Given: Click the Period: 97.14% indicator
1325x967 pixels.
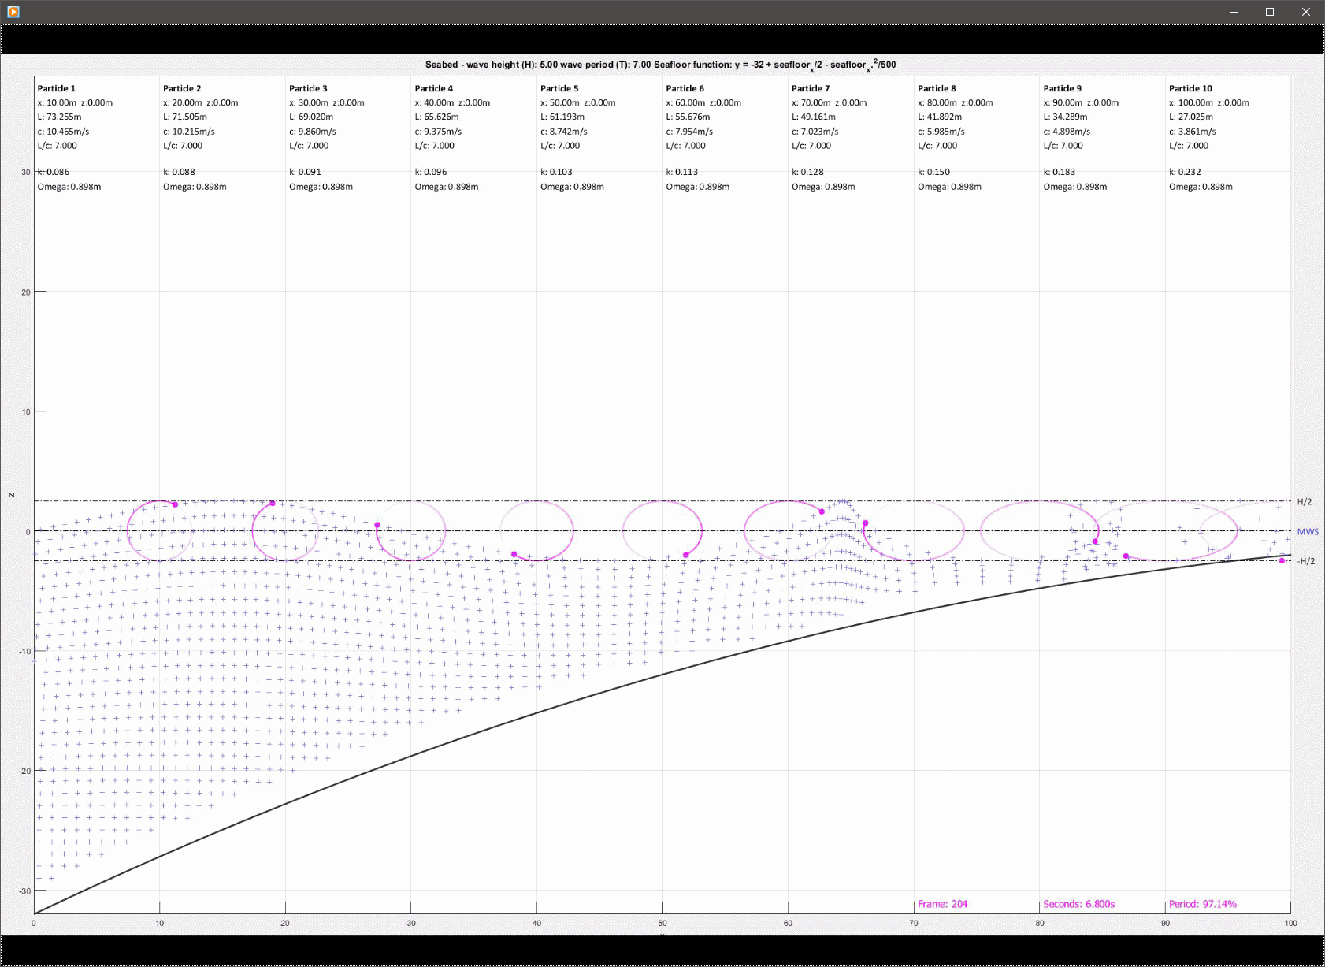Looking at the screenshot, I should (x=1203, y=904).
